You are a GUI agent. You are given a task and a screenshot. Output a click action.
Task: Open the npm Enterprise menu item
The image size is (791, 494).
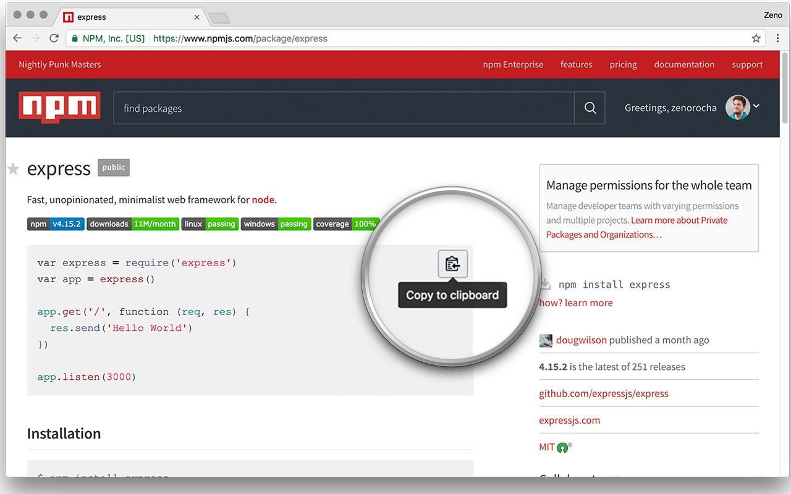pyautogui.click(x=513, y=64)
